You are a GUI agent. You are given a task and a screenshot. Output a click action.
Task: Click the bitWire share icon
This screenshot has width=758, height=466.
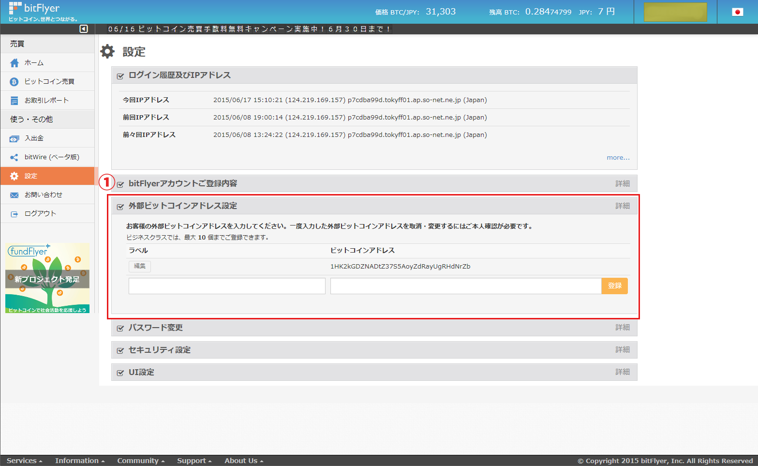pyautogui.click(x=14, y=157)
